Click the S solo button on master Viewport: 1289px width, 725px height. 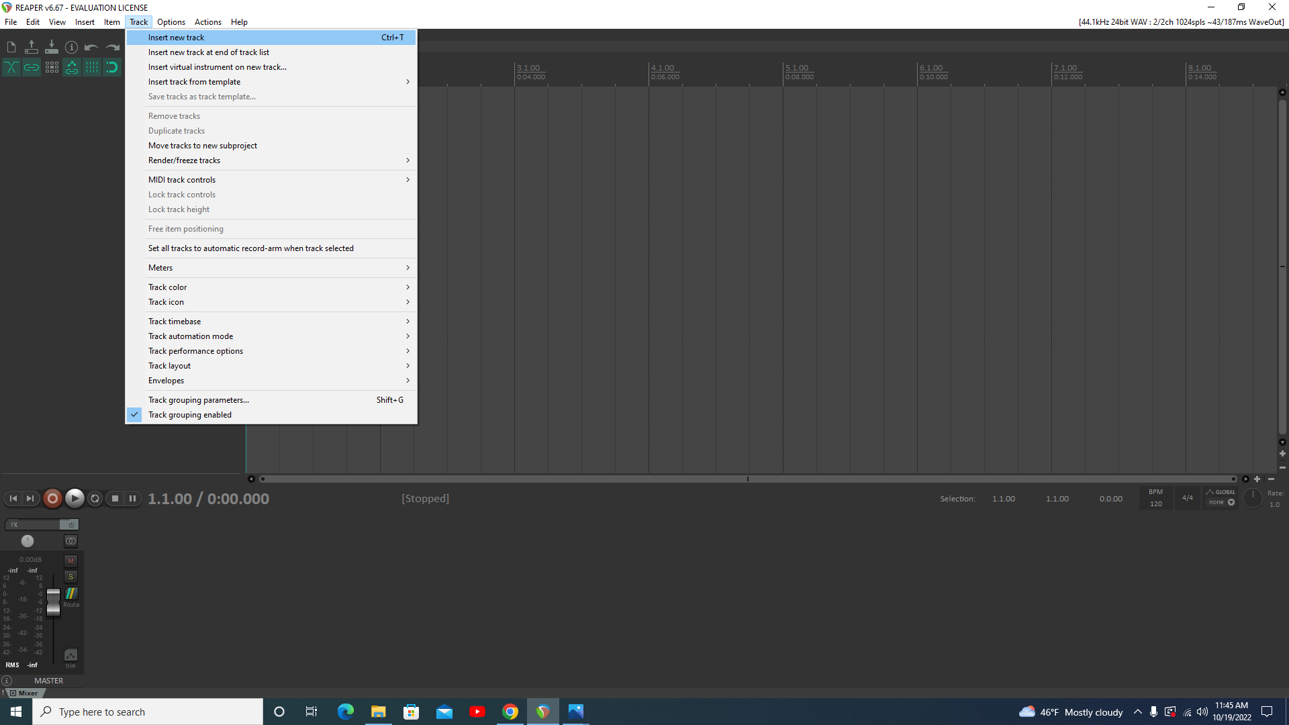(70, 576)
